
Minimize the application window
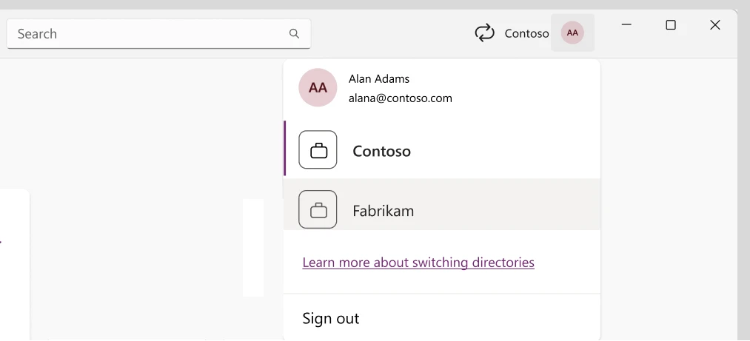(626, 25)
